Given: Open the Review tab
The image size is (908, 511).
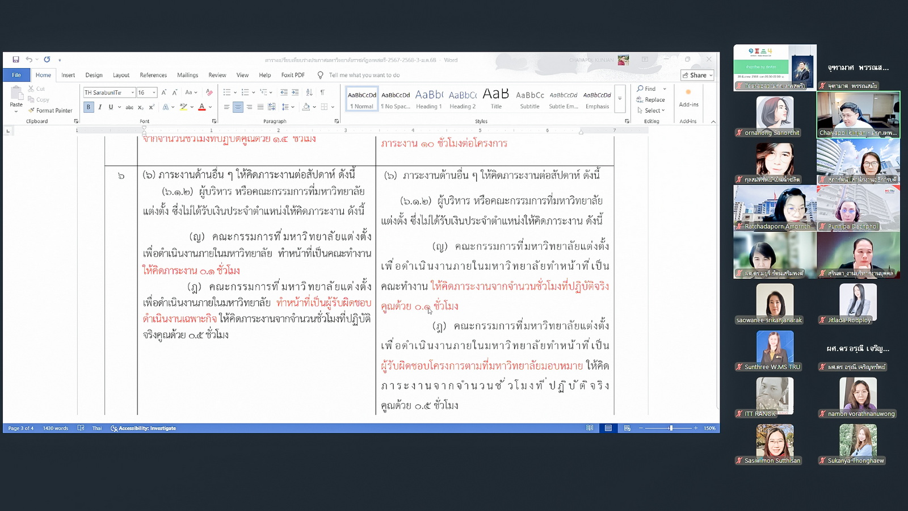Looking at the screenshot, I should [x=217, y=75].
